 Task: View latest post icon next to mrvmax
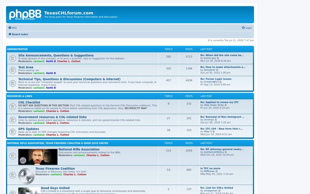pyautogui.click(x=216, y=120)
